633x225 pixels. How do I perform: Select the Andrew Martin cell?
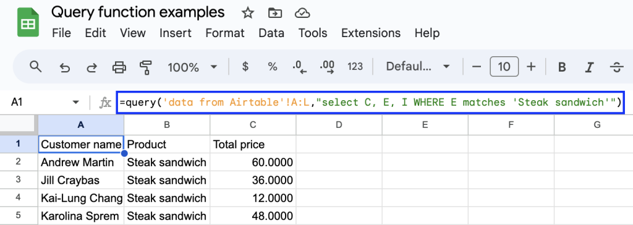[x=81, y=163]
